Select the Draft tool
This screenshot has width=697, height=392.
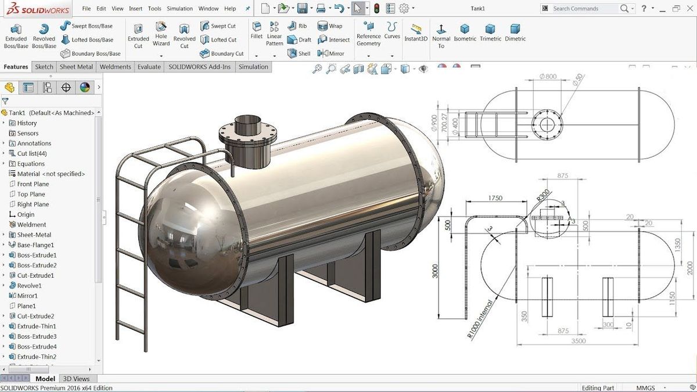[300, 39]
